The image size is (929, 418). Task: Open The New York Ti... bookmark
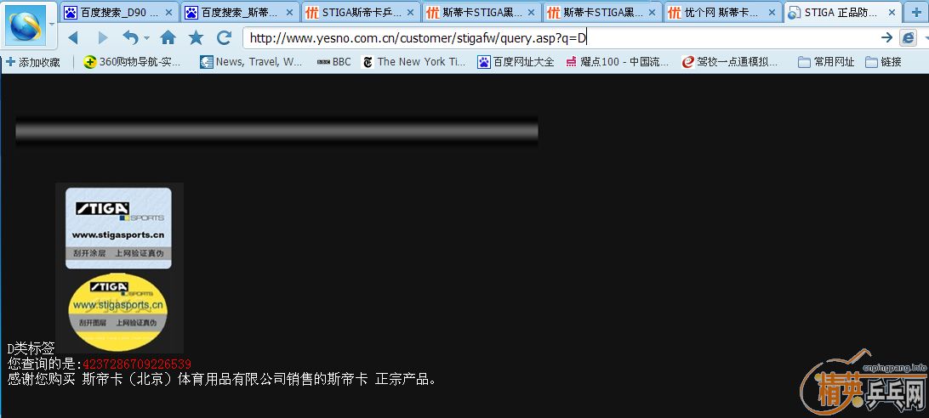coord(413,61)
